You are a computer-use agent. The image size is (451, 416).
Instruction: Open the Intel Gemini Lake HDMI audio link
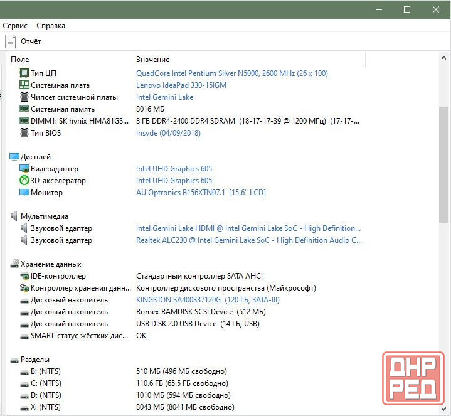click(248, 228)
